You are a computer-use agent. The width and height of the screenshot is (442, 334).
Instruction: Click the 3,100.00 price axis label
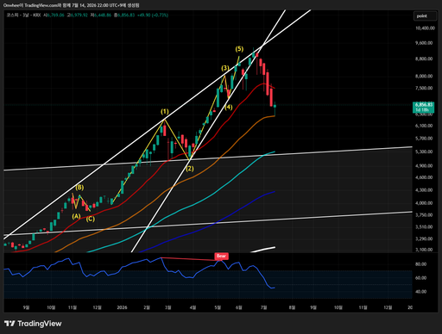(x=425, y=250)
